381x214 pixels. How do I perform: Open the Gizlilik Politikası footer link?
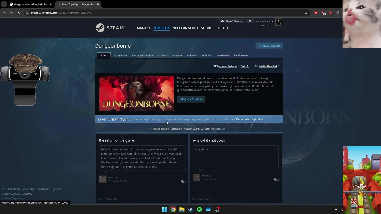coord(11,189)
